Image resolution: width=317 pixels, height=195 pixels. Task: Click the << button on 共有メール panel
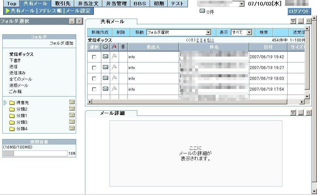(309, 21)
